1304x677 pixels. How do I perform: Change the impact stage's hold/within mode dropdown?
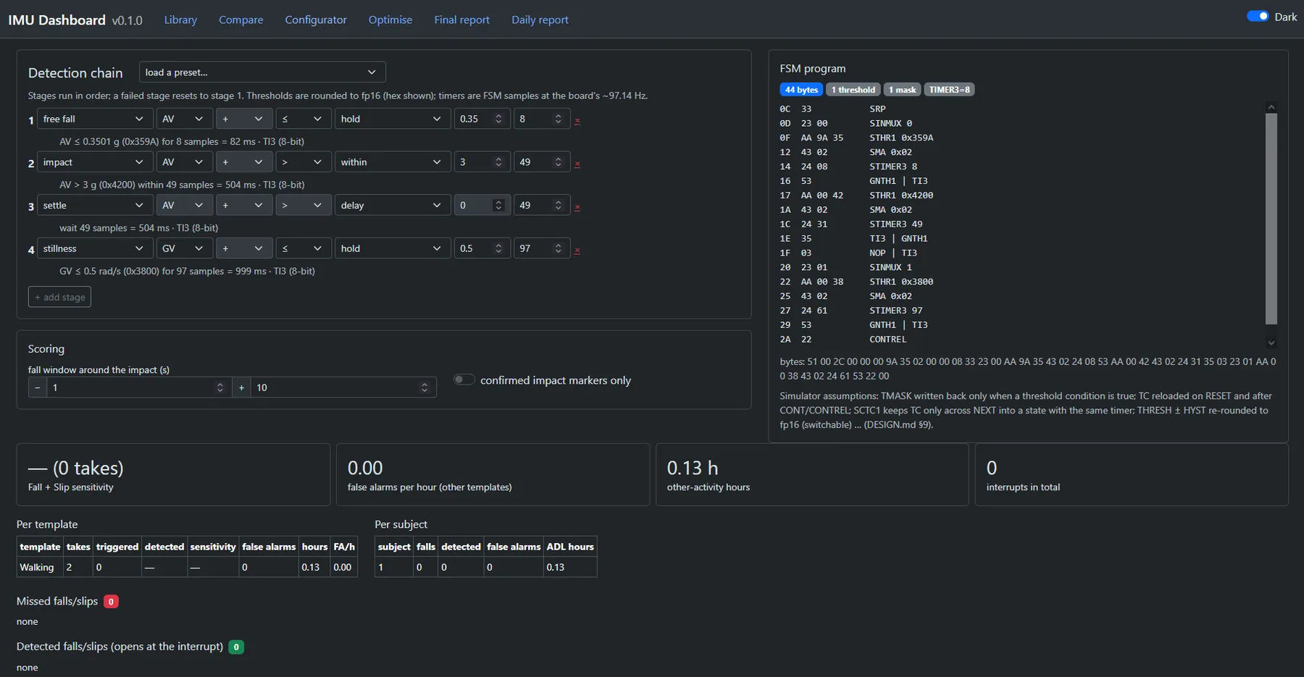(x=392, y=162)
